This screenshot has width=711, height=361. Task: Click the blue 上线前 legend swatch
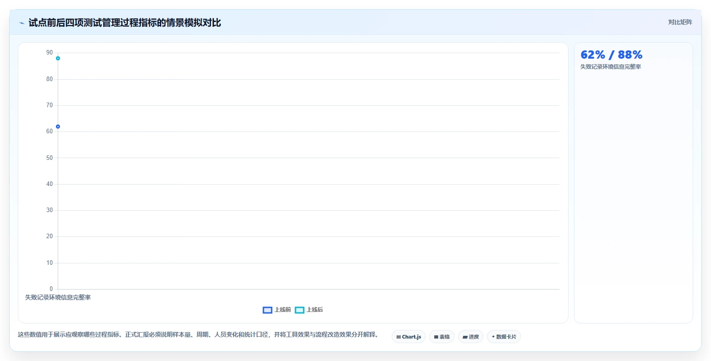click(268, 310)
